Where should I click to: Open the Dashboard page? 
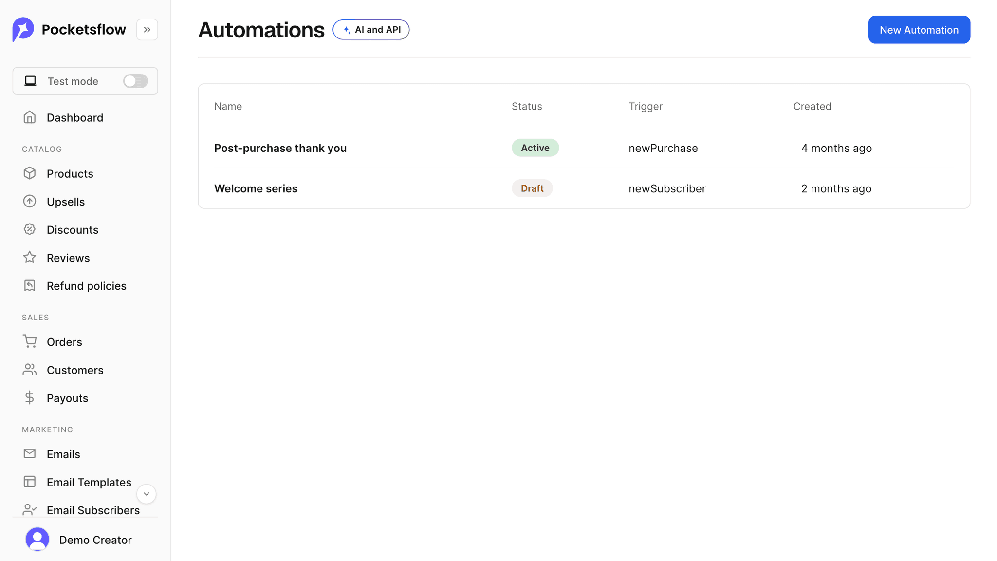[x=75, y=117]
